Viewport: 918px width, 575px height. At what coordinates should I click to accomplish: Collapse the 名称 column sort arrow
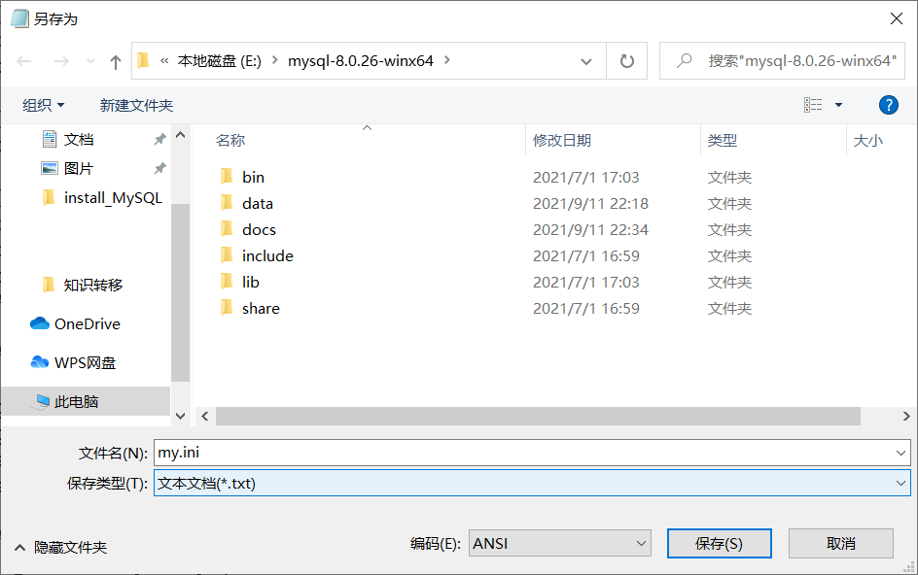click(367, 127)
